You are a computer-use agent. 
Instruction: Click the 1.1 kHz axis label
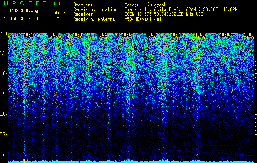[3, 53]
